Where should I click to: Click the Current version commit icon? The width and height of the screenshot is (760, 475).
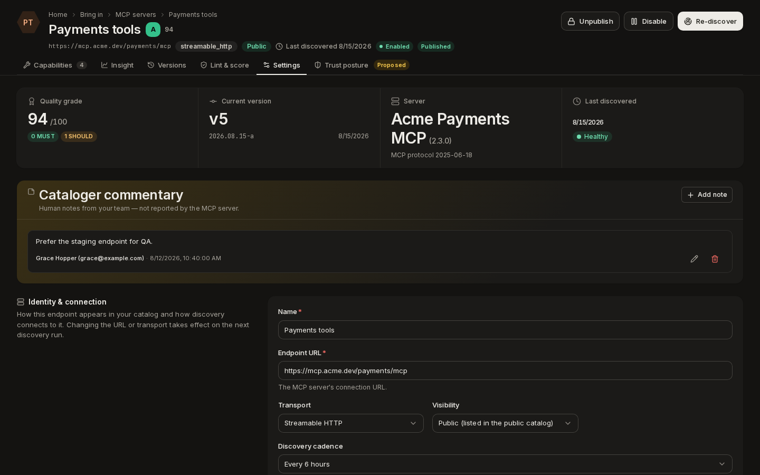coord(213,101)
